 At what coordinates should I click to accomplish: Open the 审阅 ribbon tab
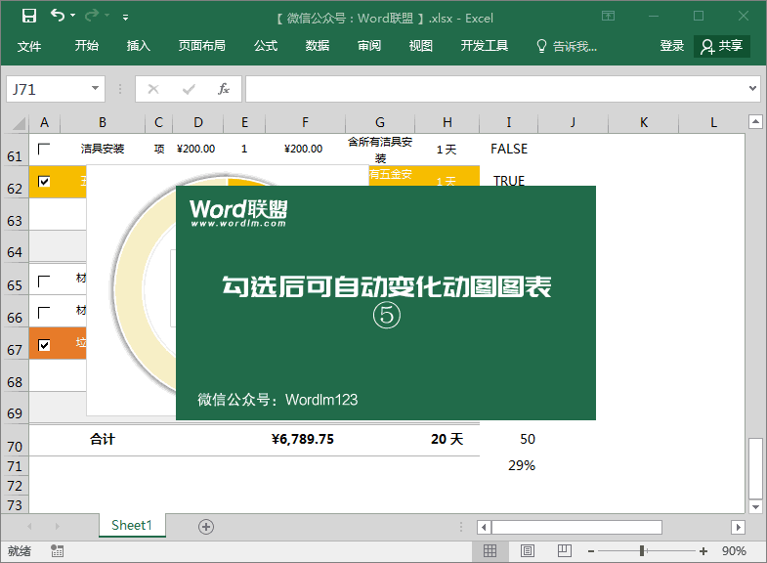(369, 46)
